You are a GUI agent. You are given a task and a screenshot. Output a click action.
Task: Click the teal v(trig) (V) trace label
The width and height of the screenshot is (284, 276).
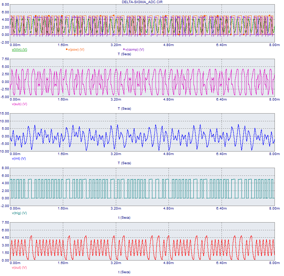19,213
